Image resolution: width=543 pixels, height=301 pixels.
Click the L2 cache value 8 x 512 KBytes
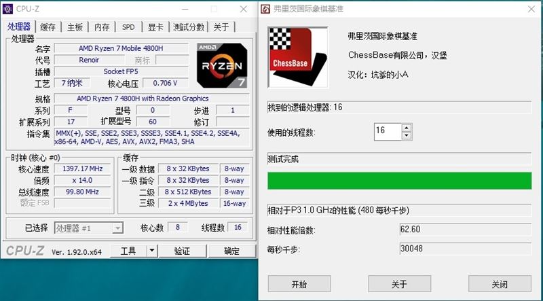pyautogui.click(x=188, y=192)
